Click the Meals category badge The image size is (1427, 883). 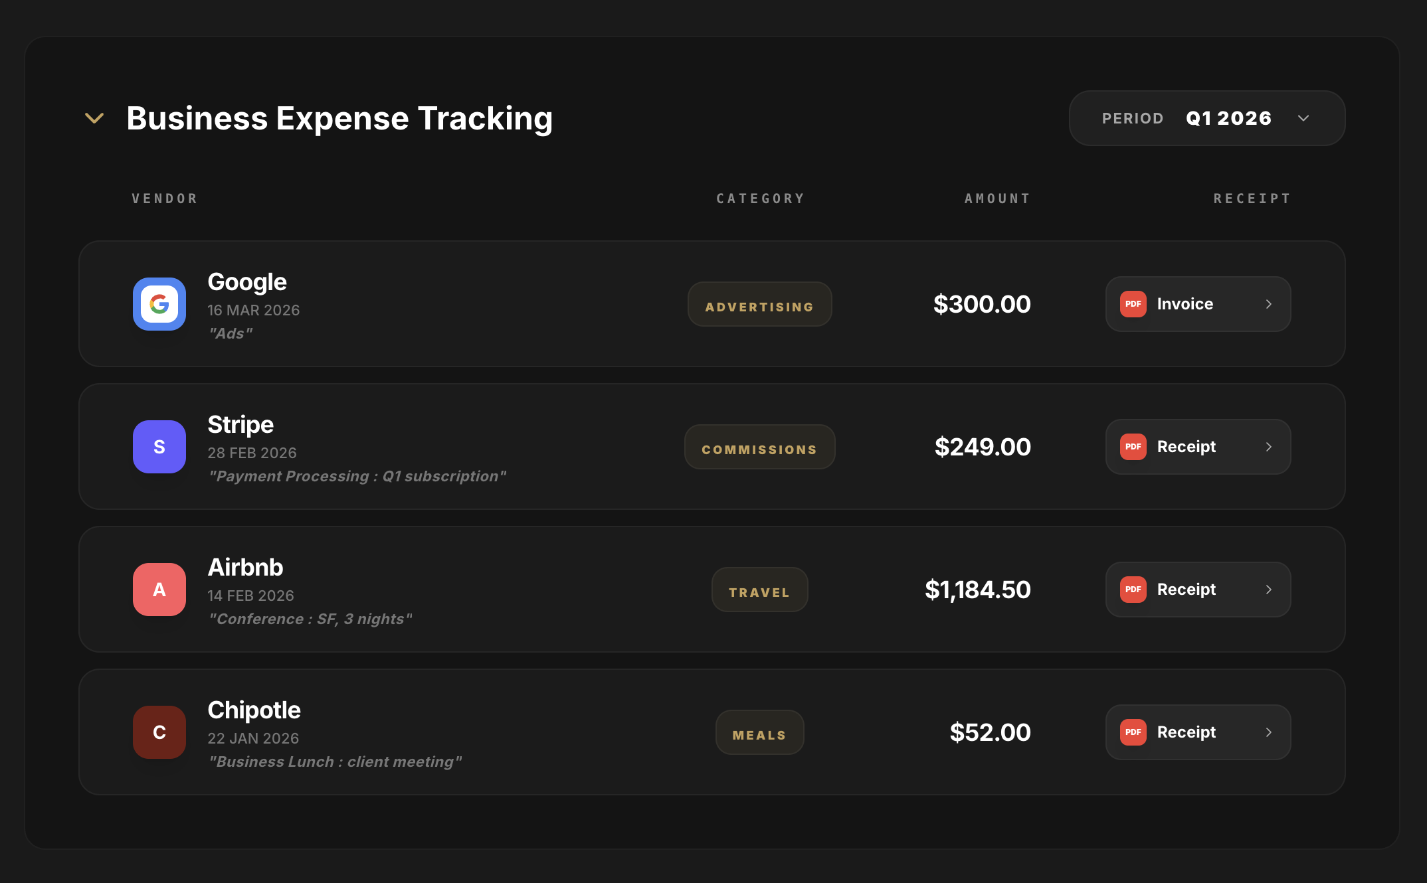click(760, 732)
